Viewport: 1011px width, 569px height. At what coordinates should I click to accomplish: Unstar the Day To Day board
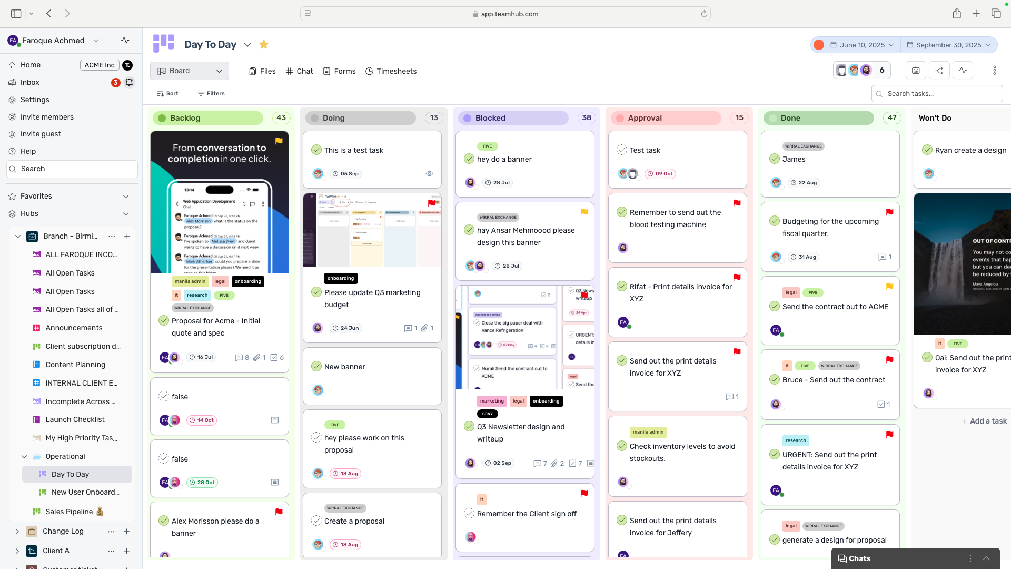click(264, 44)
